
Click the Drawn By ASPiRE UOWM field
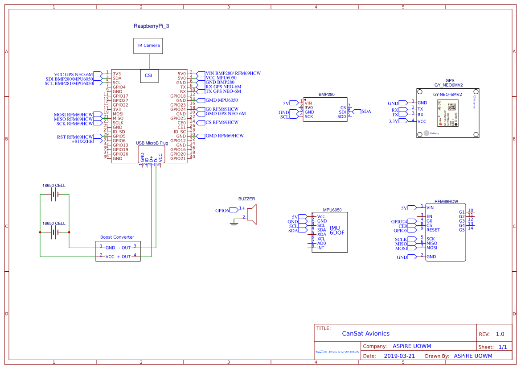[x=459, y=356]
